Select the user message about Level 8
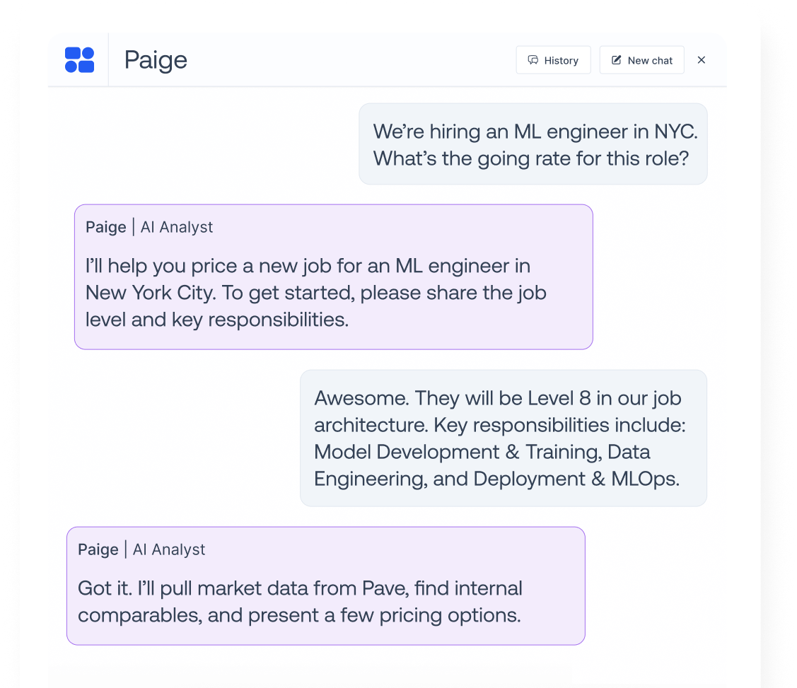Image resolution: width=797 pixels, height=688 pixels. pyautogui.click(x=503, y=438)
